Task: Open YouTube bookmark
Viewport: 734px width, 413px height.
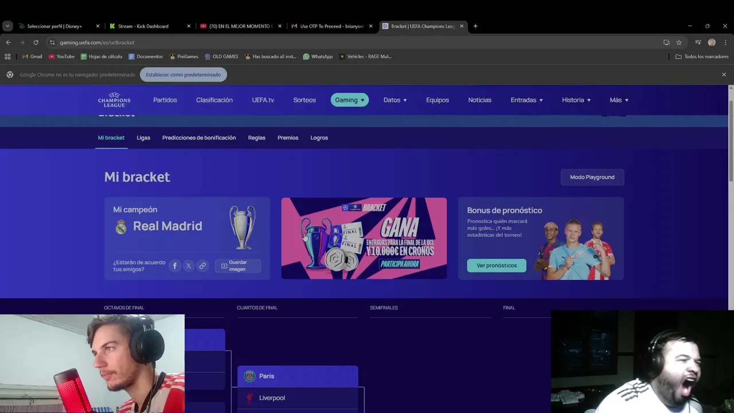Action: click(x=61, y=56)
